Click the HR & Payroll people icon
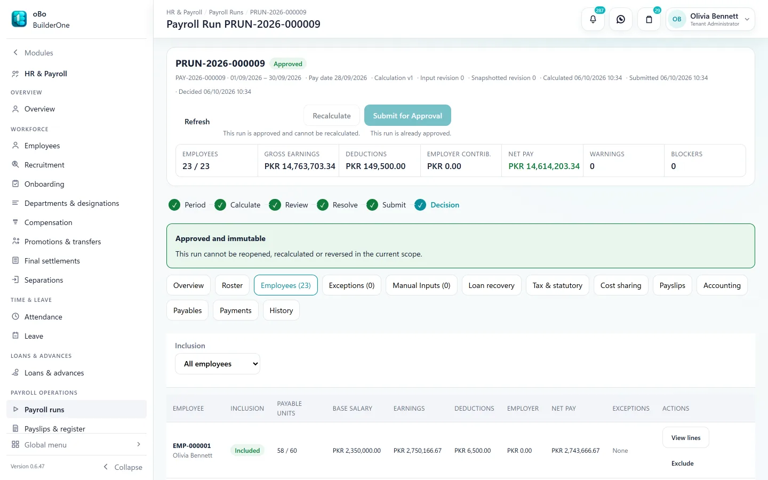Image resolution: width=768 pixels, height=480 pixels. (x=15, y=74)
